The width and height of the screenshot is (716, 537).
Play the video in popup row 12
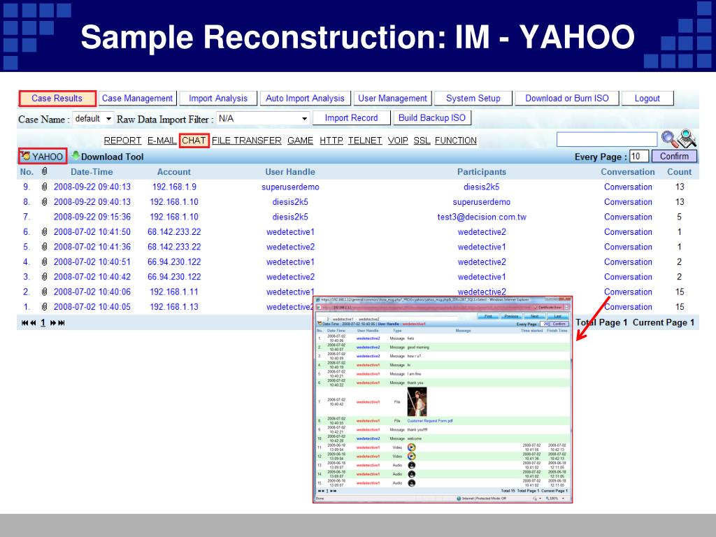pyautogui.click(x=411, y=456)
